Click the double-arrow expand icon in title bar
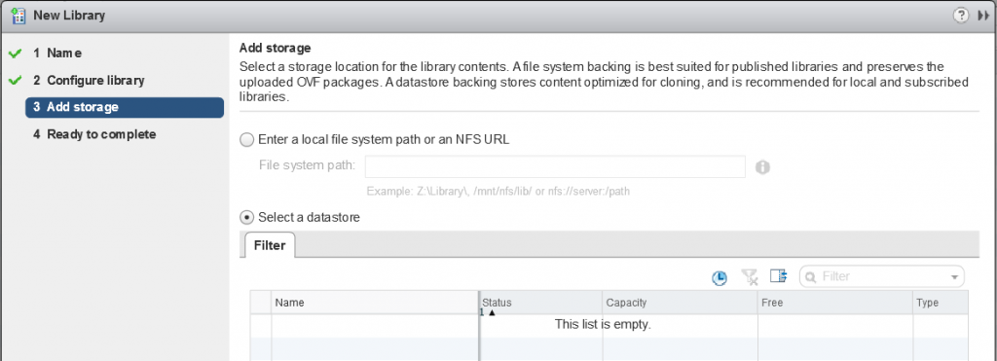The width and height of the screenshot is (997, 361). point(983,16)
